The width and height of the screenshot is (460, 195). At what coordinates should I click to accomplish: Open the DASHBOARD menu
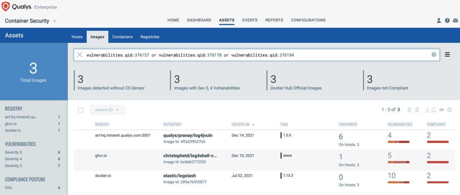199,20
